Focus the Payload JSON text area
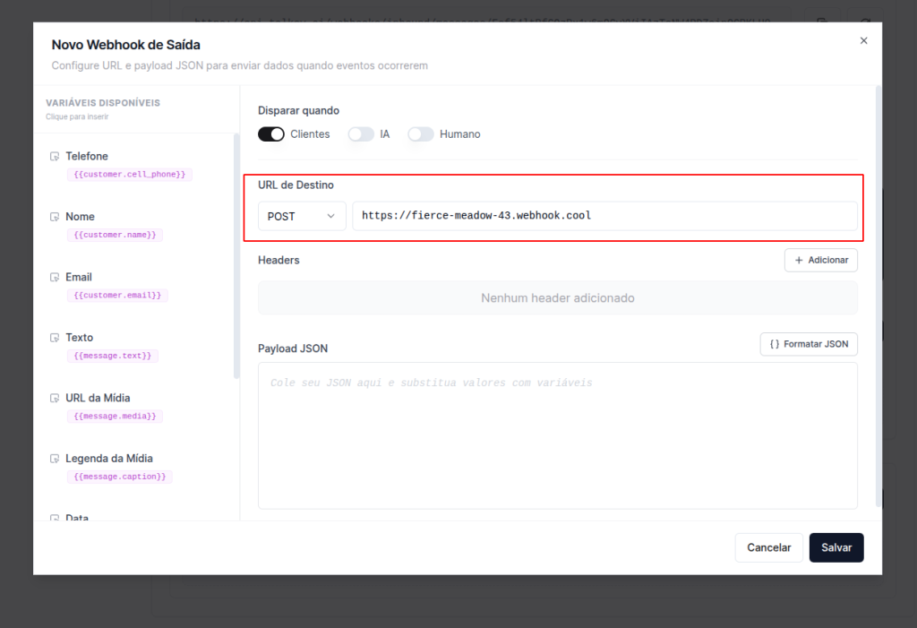This screenshot has height=628, width=917. (x=557, y=435)
